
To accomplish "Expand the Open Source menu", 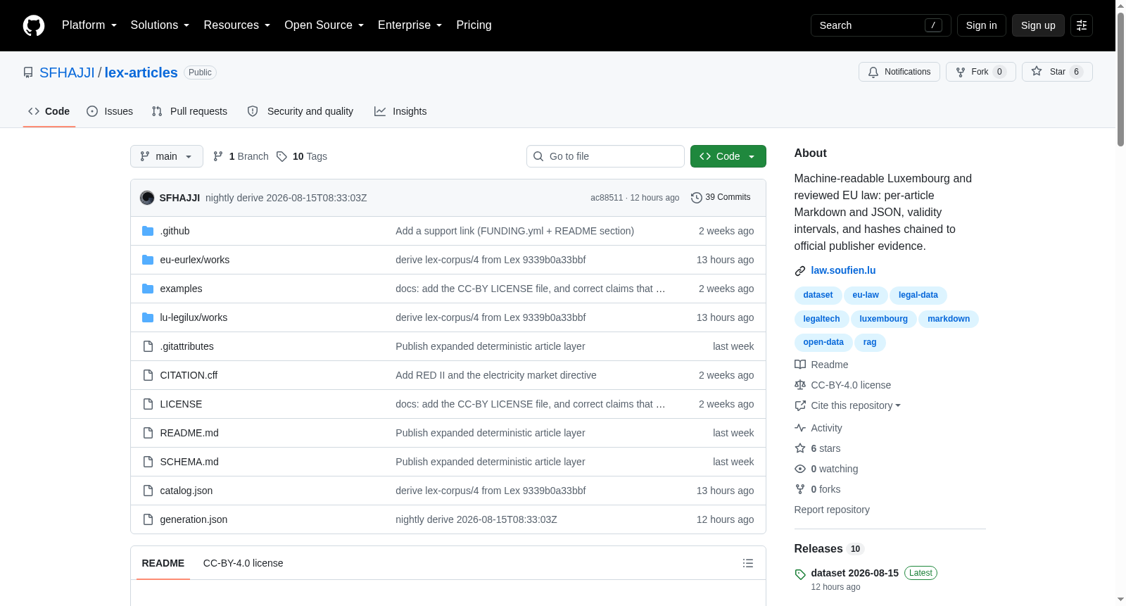I will pos(324,25).
